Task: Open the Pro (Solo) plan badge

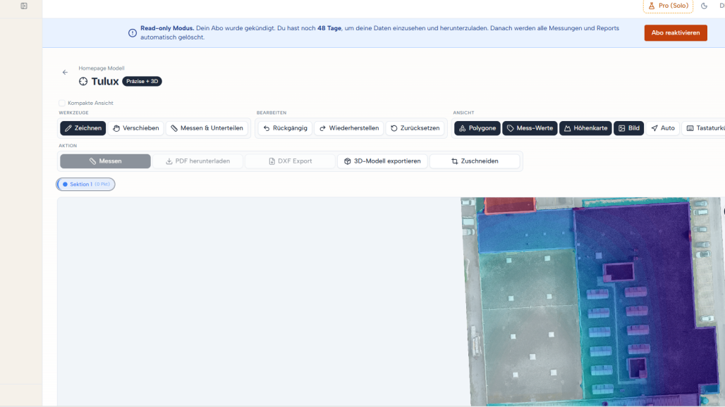Action: [668, 6]
